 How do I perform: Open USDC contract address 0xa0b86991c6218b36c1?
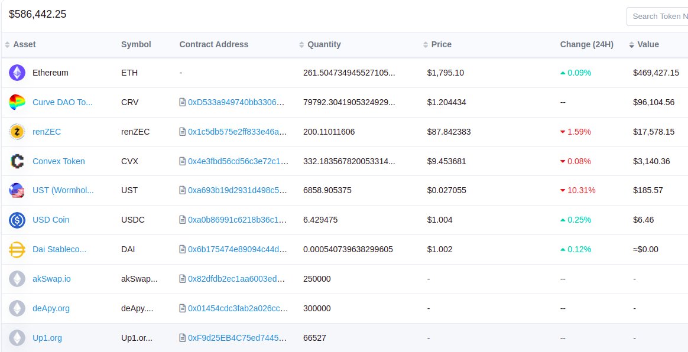click(x=238, y=220)
